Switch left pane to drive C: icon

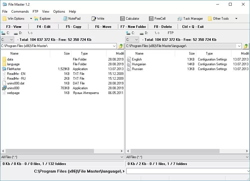point(3,33)
